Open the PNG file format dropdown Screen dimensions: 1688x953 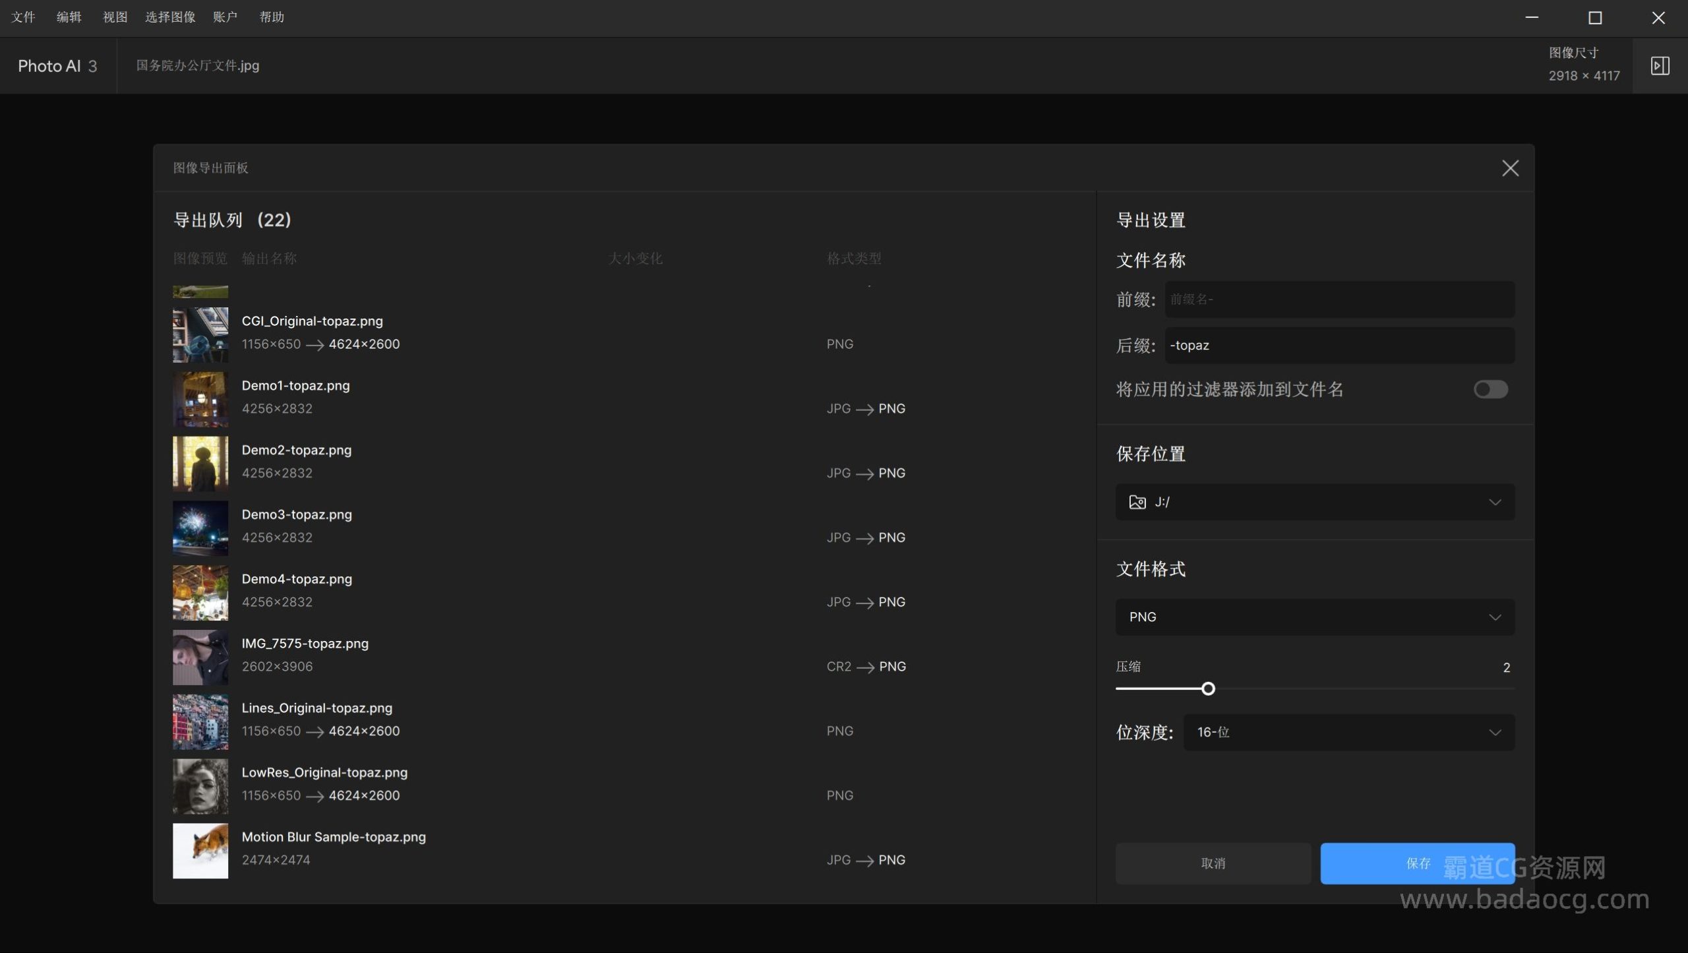(x=1315, y=617)
